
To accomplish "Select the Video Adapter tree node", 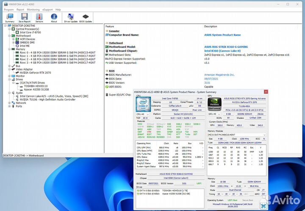I will coord(24,69).
